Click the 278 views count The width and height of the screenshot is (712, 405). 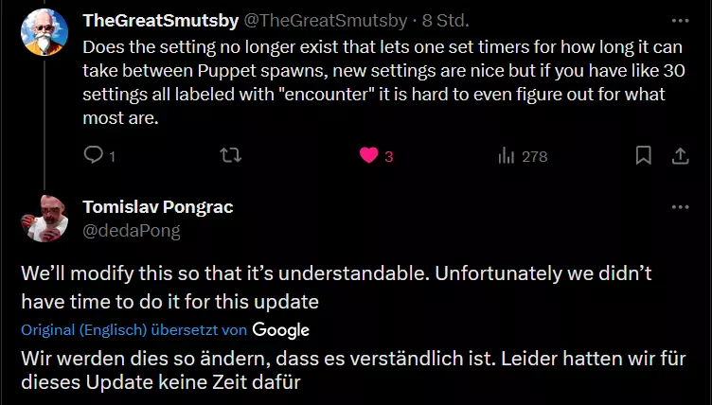(x=534, y=156)
